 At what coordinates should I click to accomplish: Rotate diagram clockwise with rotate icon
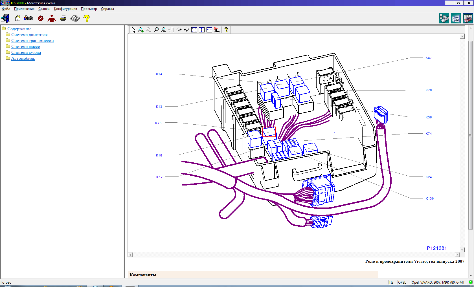tap(179, 30)
